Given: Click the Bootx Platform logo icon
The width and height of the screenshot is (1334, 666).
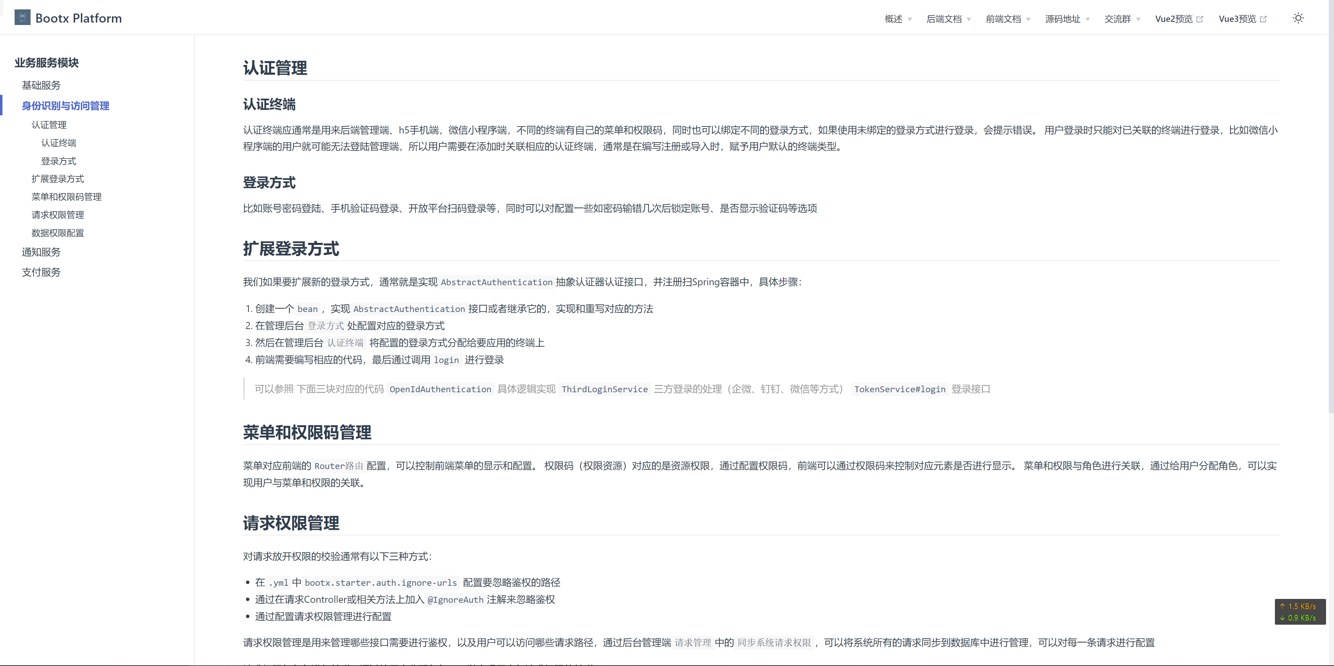Looking at the screenshot, I should (22, 18).
